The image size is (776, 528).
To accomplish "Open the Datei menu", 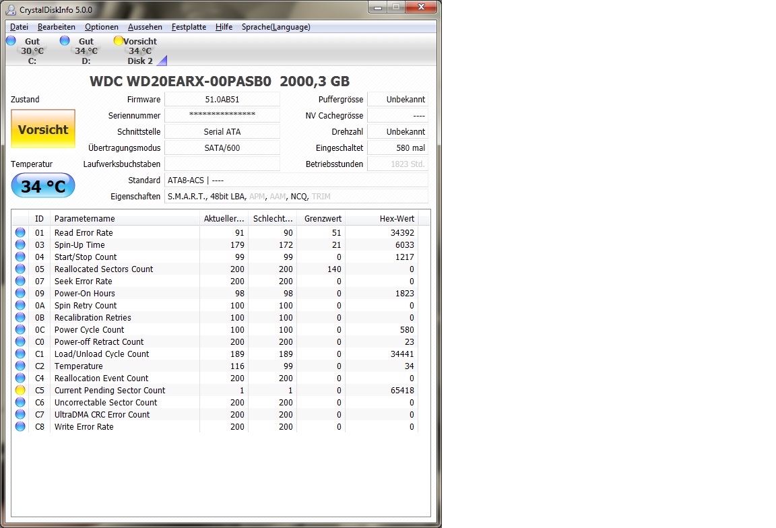I will tap(19, 27).
